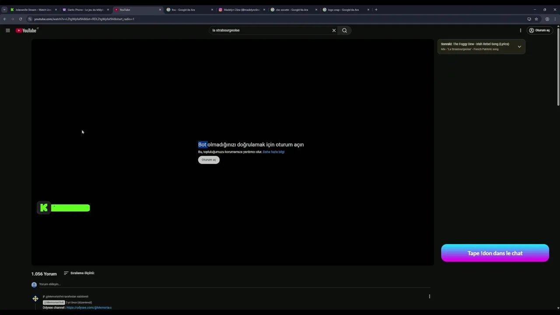Image resolution: width=560 pixels, height=315 pixels.
Task: Switch to Madelyn Cline Instagram tab
Action: (241, 10)
